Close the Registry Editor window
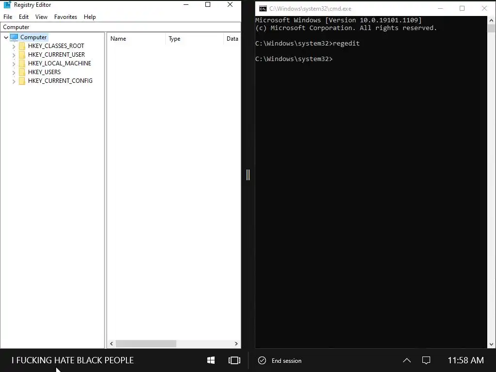 (x=230, y=5)
